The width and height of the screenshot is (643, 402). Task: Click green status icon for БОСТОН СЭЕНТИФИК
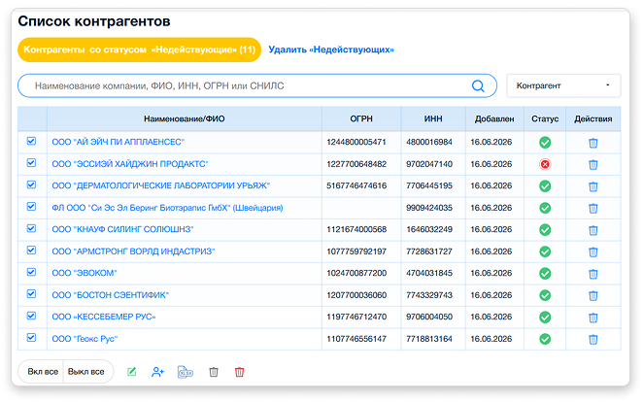tap(545, 295)
